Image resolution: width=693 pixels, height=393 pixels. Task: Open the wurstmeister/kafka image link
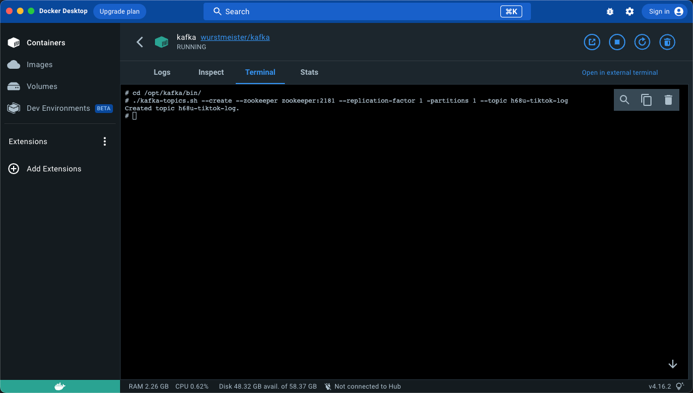pos(235,37)
